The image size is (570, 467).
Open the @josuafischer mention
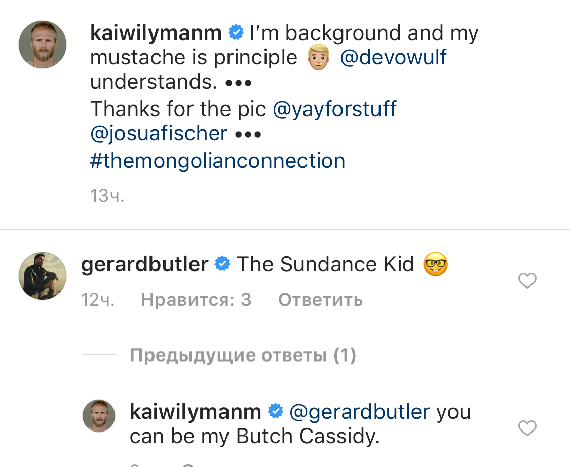(159, 134)
